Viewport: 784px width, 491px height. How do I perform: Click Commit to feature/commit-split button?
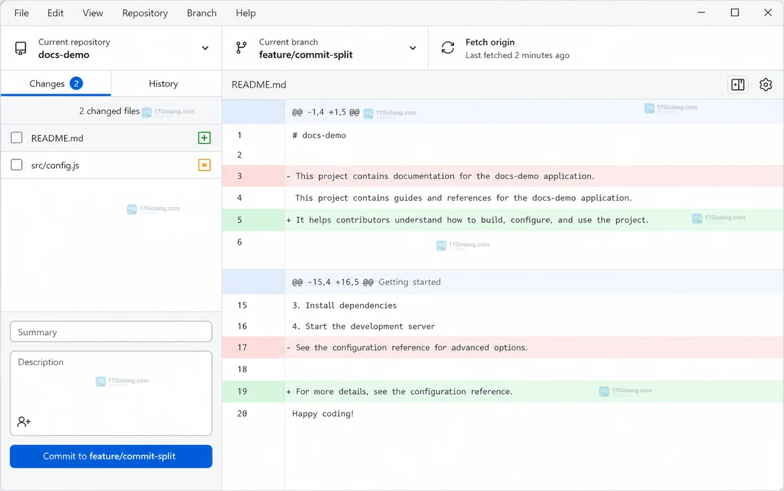click(x=111, y=456)
